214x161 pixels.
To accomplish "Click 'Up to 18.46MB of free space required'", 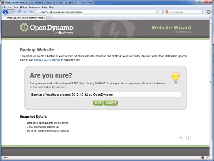I will (48, 131).
